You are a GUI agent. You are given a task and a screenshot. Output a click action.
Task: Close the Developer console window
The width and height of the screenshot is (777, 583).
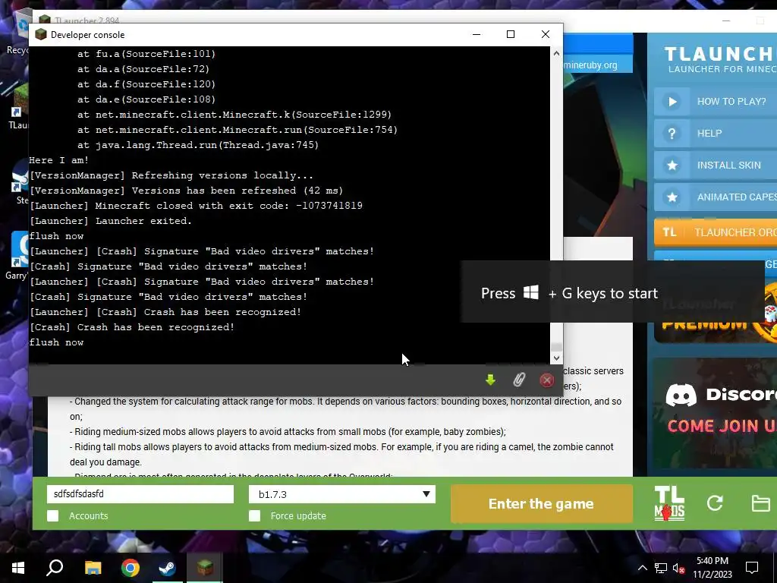tap(545, 34)
